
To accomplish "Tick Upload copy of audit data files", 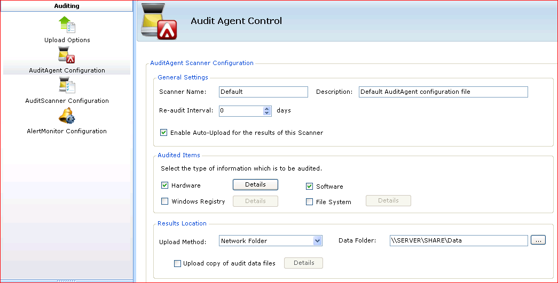I will (x=177, y=263).
